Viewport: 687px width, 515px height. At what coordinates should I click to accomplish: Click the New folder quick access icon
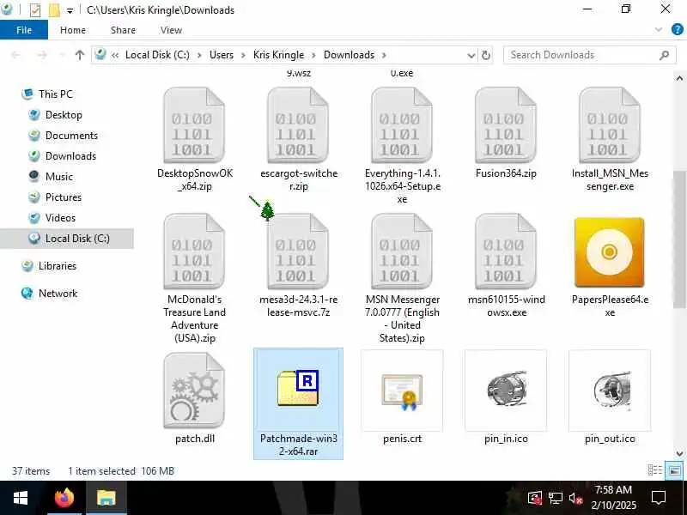pyautogui.click(x=54, y=9)
